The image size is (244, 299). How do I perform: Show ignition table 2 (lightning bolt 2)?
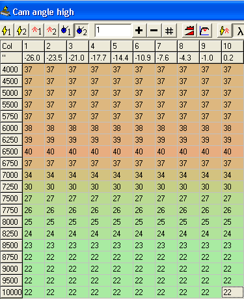pos(21,31)
